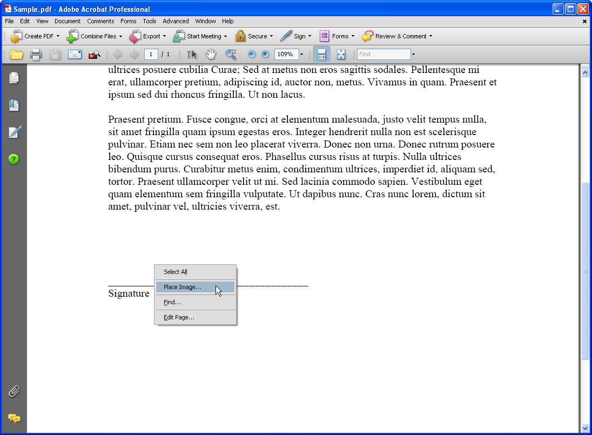Viewport: 592px width, 435px height.
Task: Choose Place Image... in context menu
Action: pyautogui.click(x=195, y=287)
